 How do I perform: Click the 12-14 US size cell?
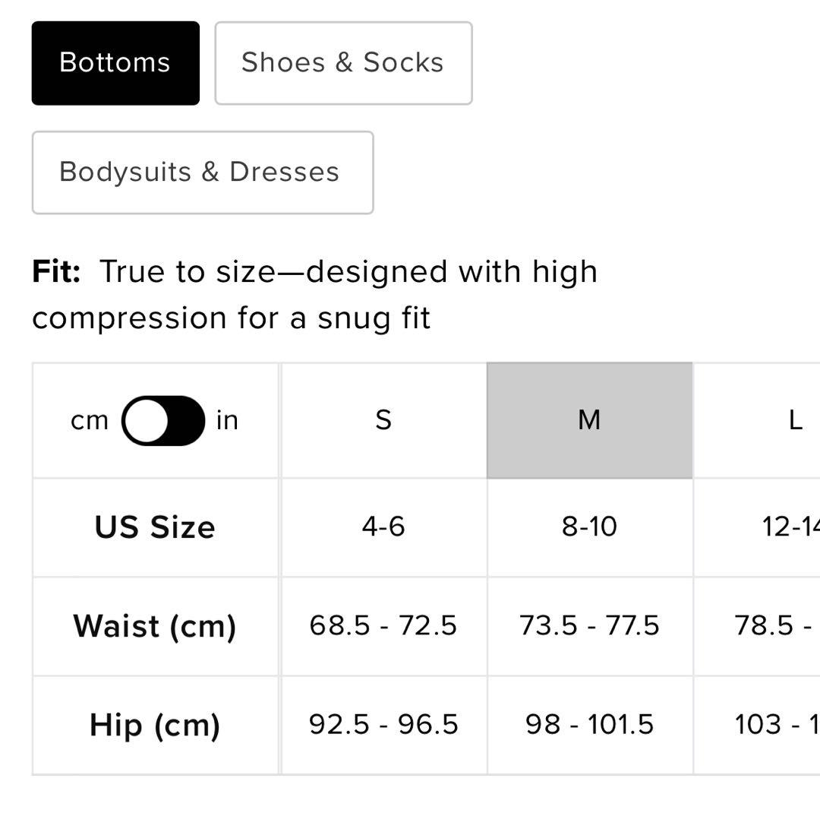pos(790,527)
